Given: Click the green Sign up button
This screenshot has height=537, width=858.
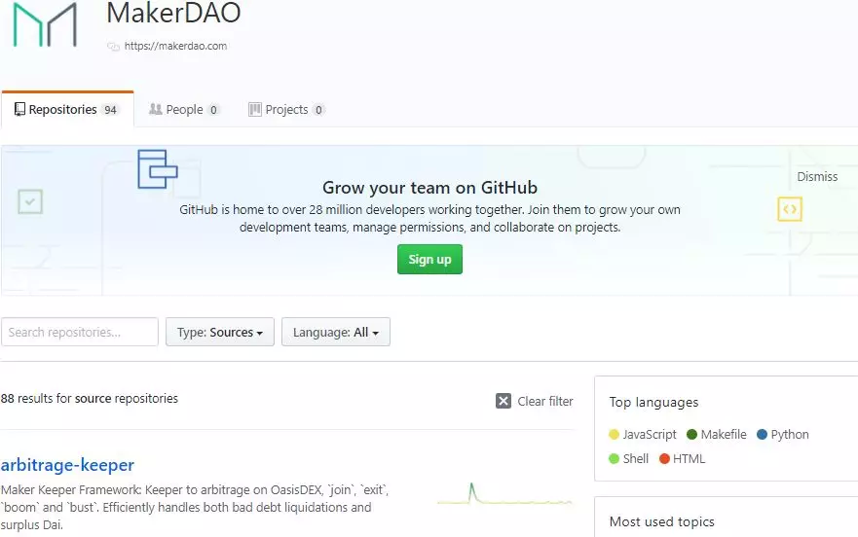Looking at the screenshot, I should [429, 259].
